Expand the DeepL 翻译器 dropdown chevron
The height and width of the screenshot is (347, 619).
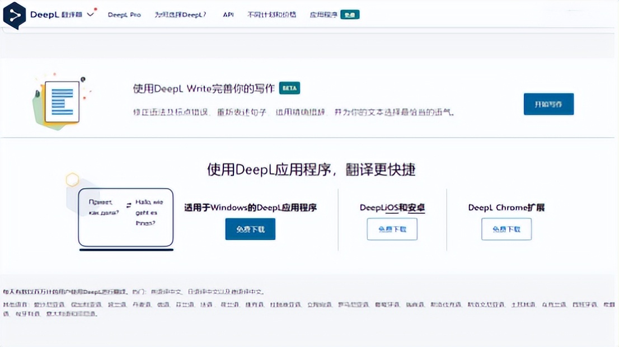(x=91, y=15)
